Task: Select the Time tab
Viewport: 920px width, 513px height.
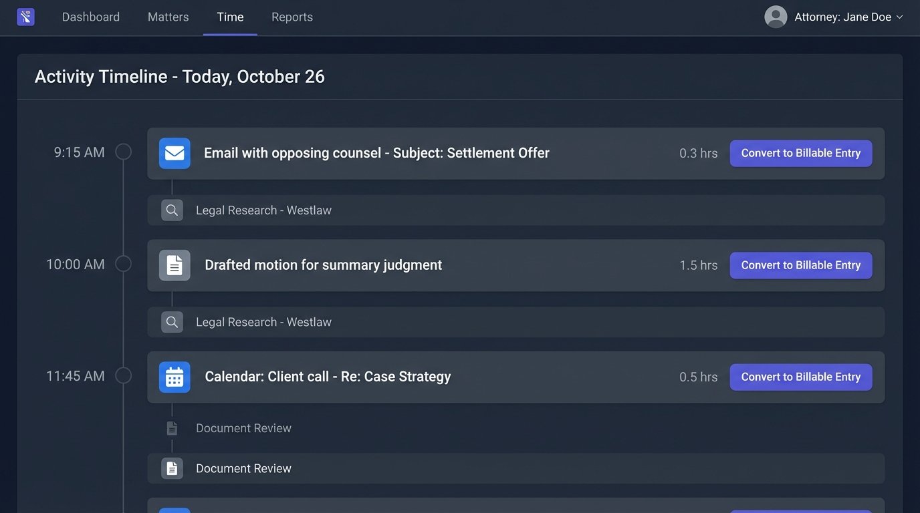Action: 230,17
